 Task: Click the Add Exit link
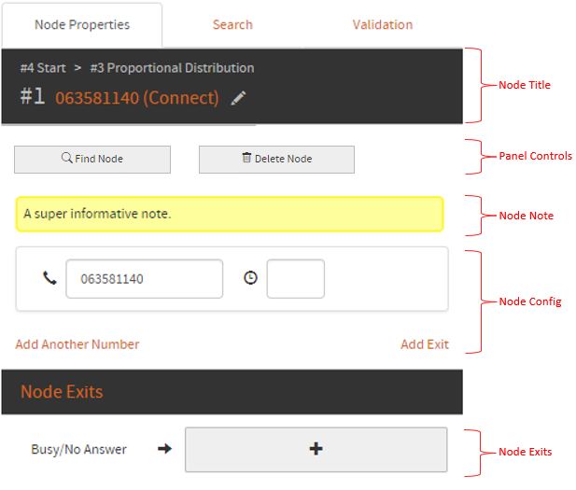pyautogui.click(x=424, y=344)
